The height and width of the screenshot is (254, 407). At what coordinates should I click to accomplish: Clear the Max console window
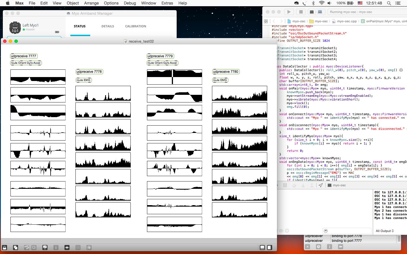tap(308, 247)
